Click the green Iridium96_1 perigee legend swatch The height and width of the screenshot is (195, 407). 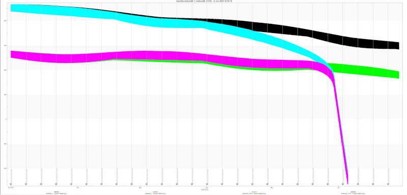point(156,192)
